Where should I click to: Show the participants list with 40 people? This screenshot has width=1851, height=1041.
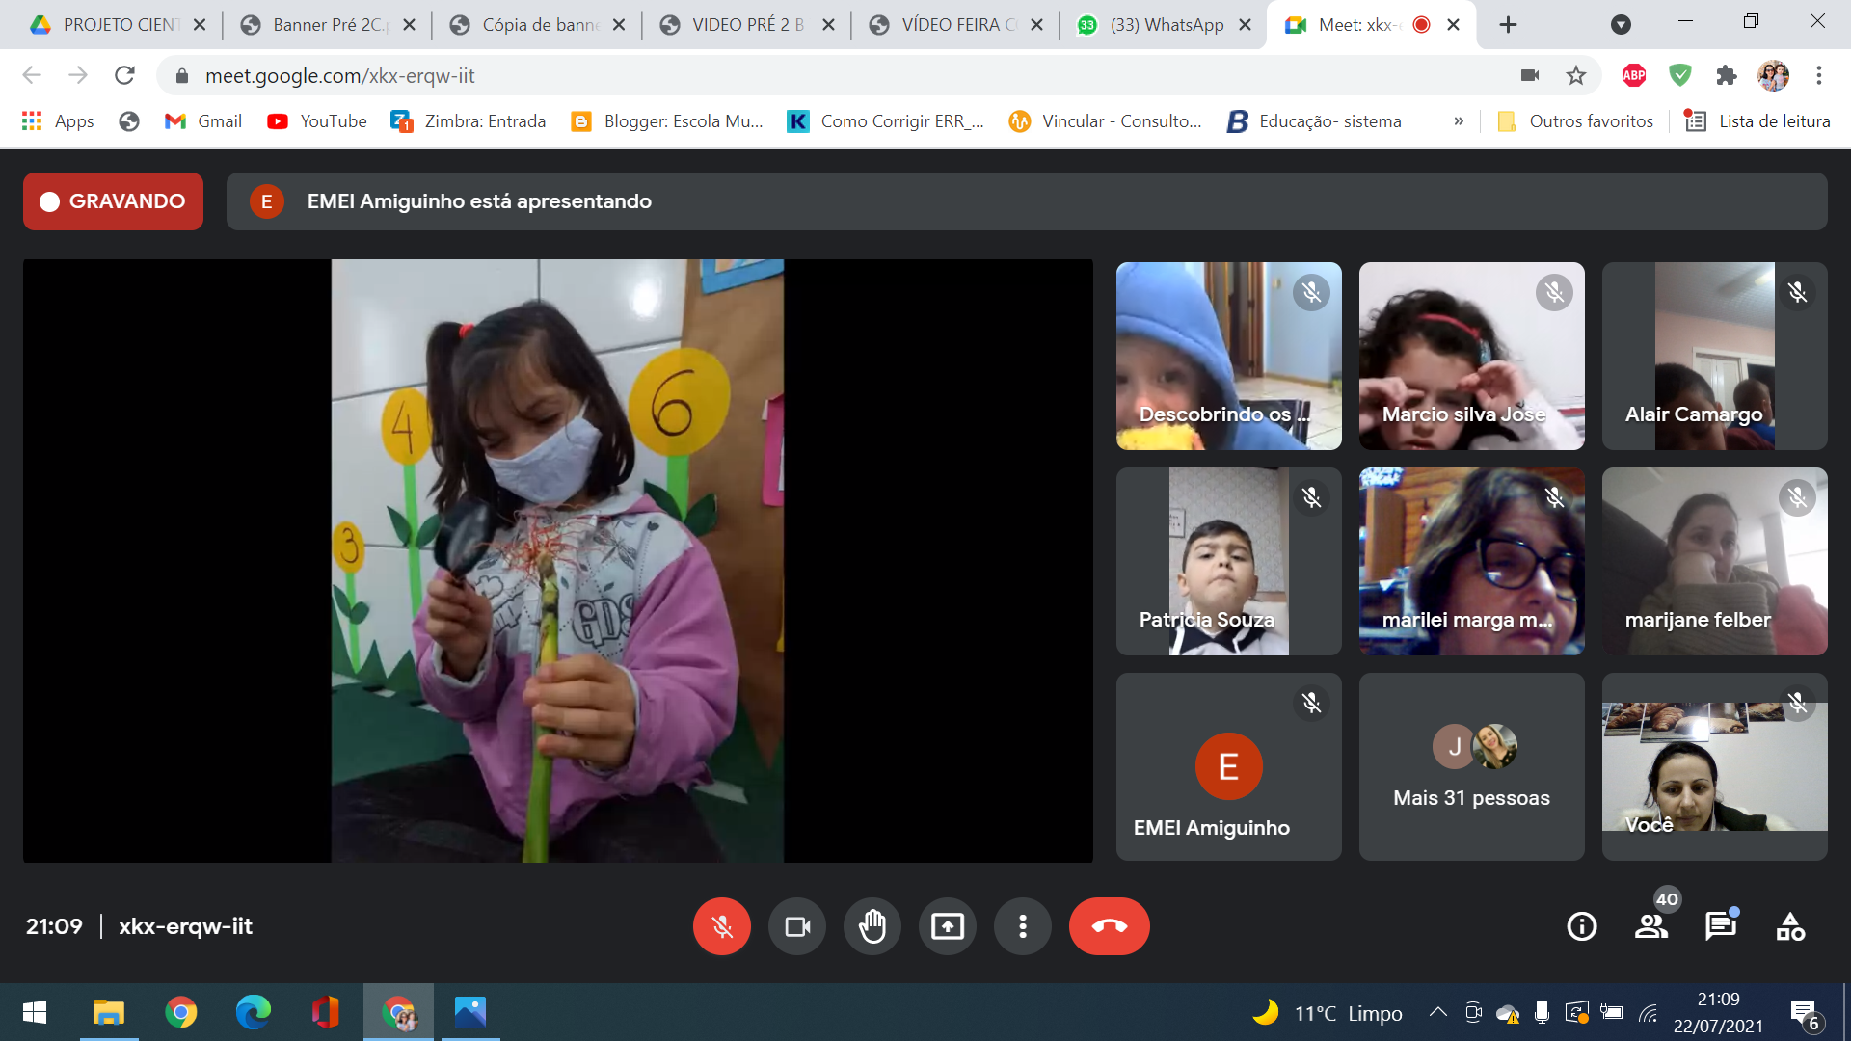coord(1651,926)
